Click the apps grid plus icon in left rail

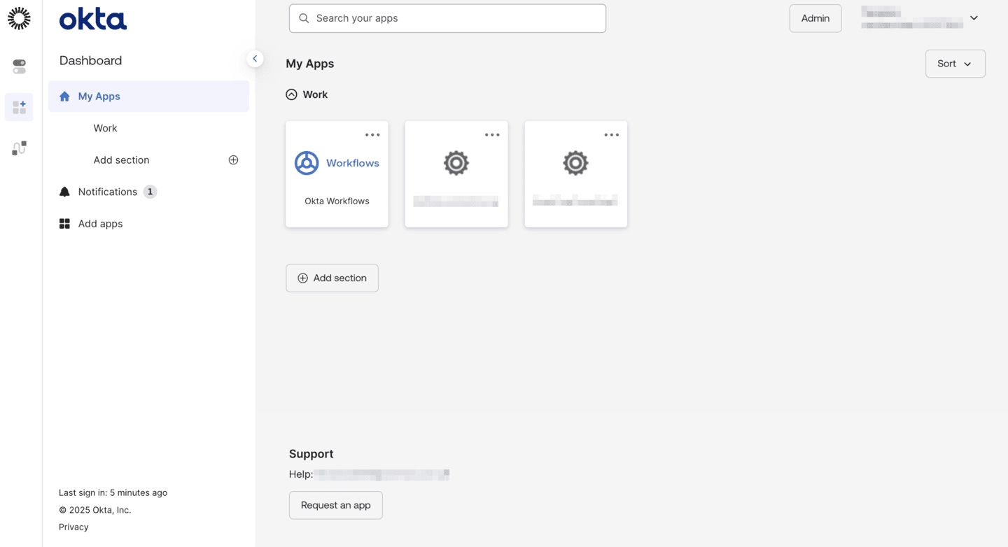tap(19, 107)
